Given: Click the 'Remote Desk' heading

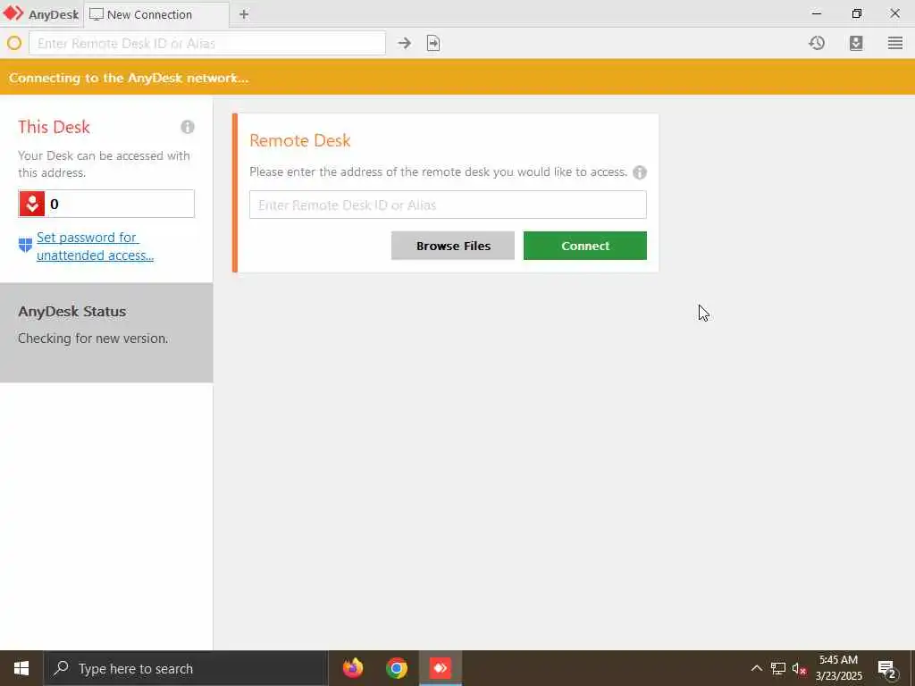Looking at the screenshot, I should 300,140.
